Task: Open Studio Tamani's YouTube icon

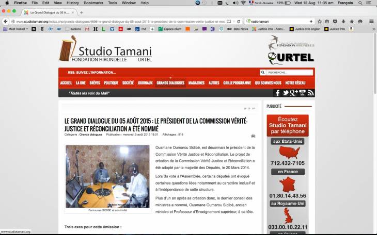Action: pyautogui.click(x=303, y=93)
